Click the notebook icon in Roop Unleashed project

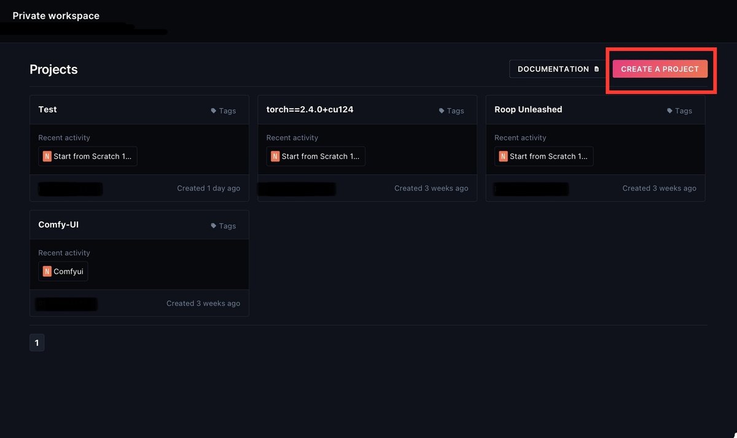[504, 156]
